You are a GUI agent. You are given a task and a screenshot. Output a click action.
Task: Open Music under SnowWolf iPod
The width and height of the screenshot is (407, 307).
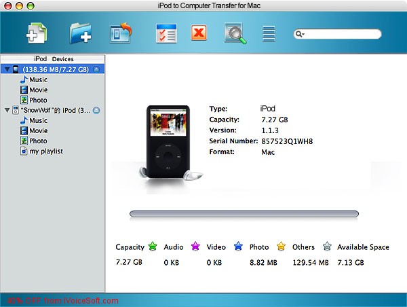click(34, 120)
